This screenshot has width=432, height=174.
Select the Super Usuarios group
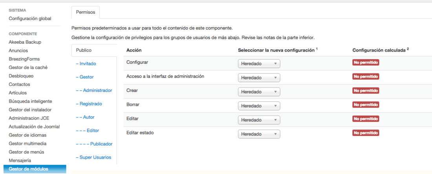[x=93, y=157]
